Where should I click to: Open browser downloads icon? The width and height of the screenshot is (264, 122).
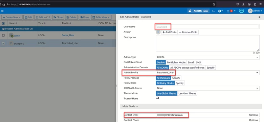243,4
